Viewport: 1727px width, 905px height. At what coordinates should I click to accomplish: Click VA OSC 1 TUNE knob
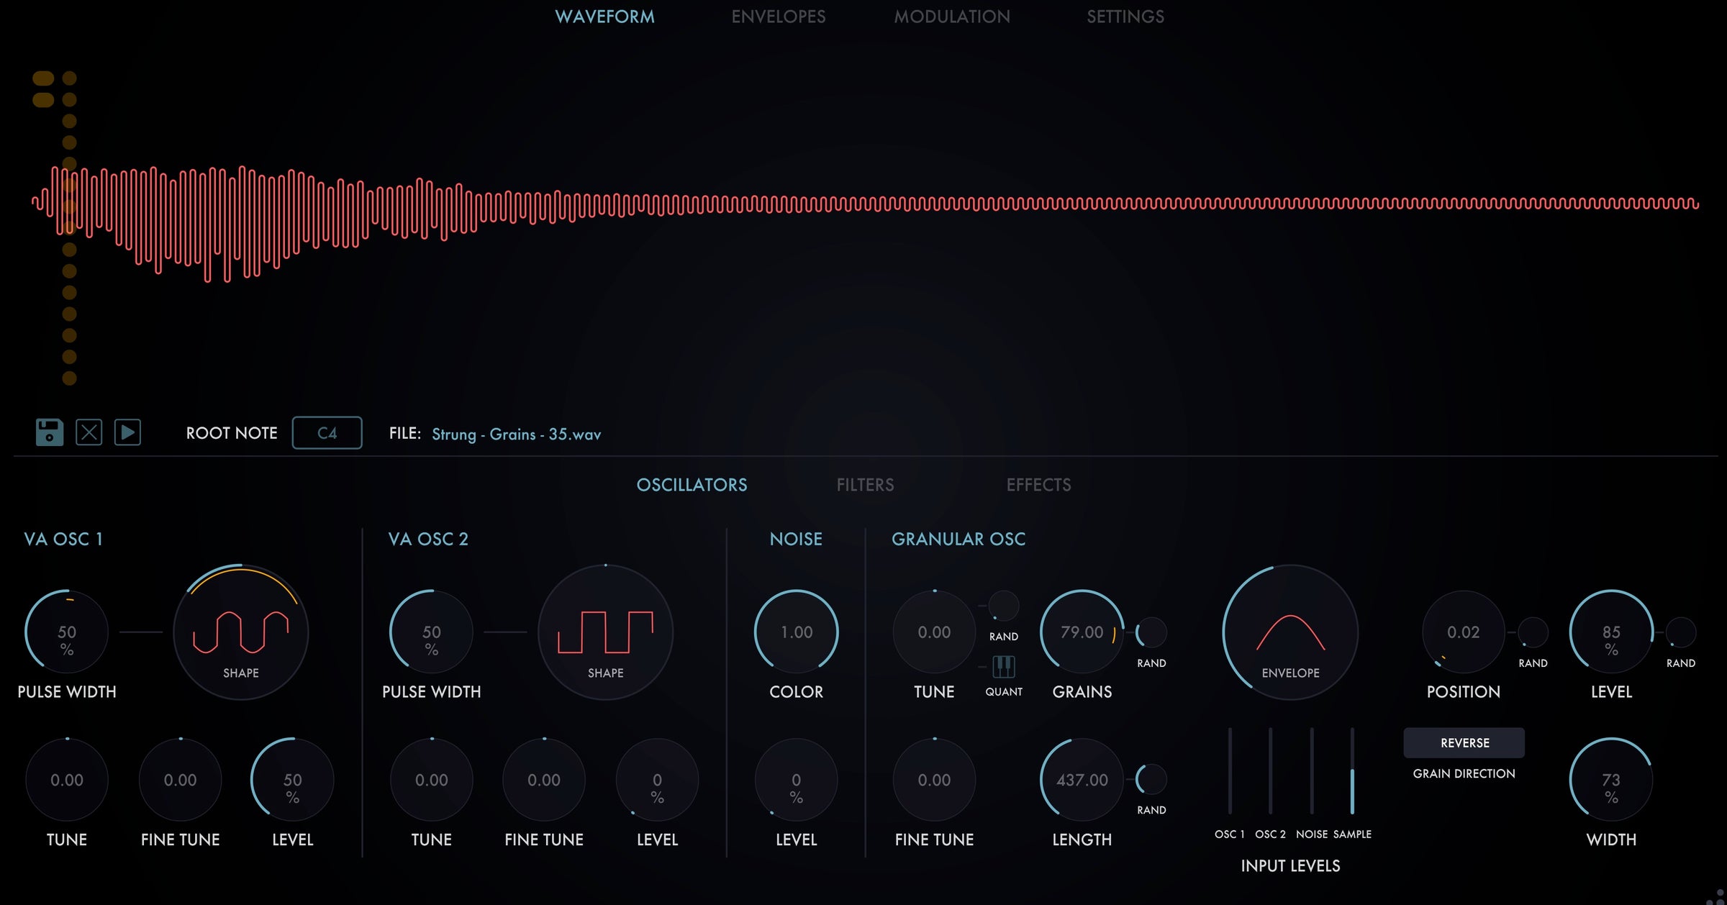click(67, 780)
